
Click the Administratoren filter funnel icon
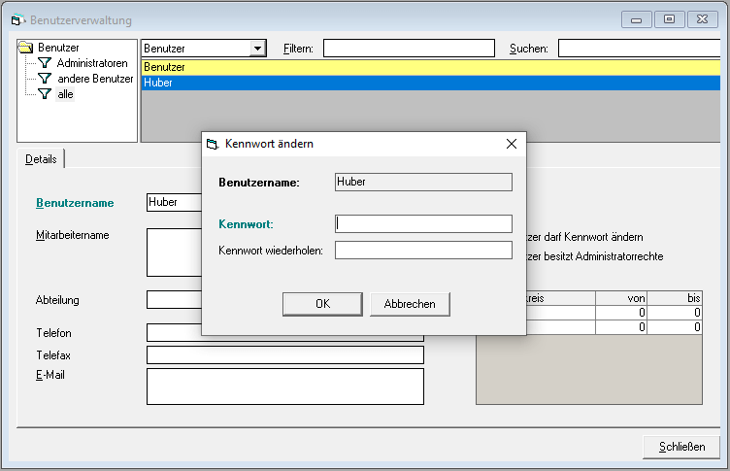(x=45, y=62)
